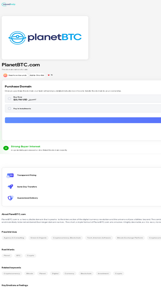Play the 'Hear how it sounds' audio

click(15, 75)
